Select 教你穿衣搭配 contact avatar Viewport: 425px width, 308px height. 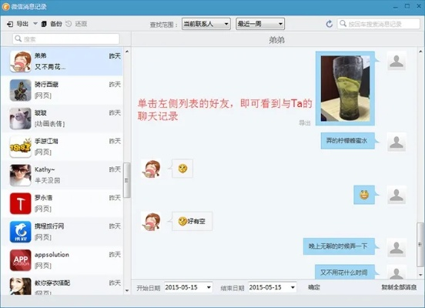tap(21, 286)
